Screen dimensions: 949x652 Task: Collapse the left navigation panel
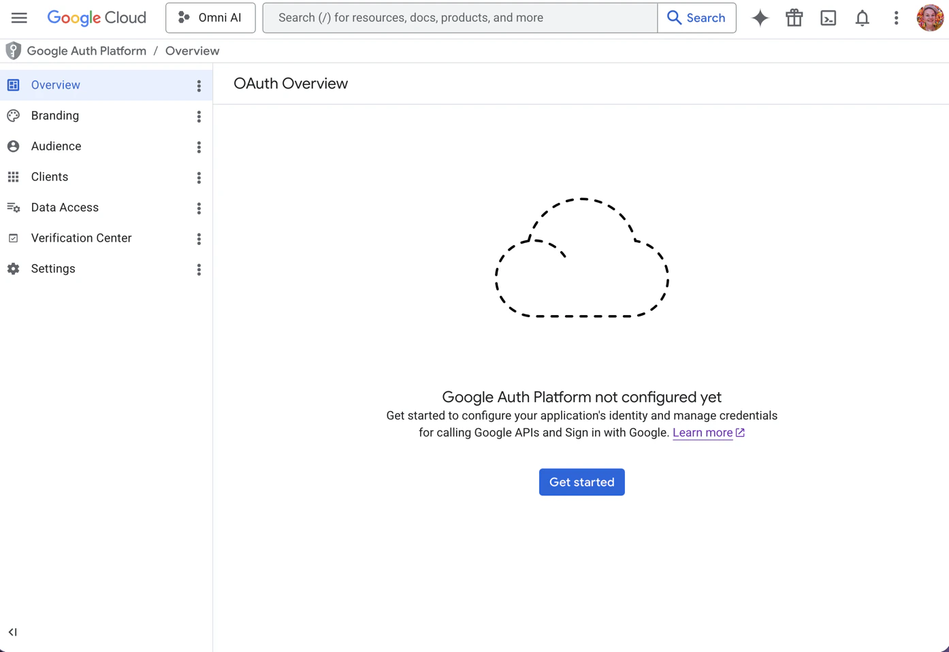12,632
